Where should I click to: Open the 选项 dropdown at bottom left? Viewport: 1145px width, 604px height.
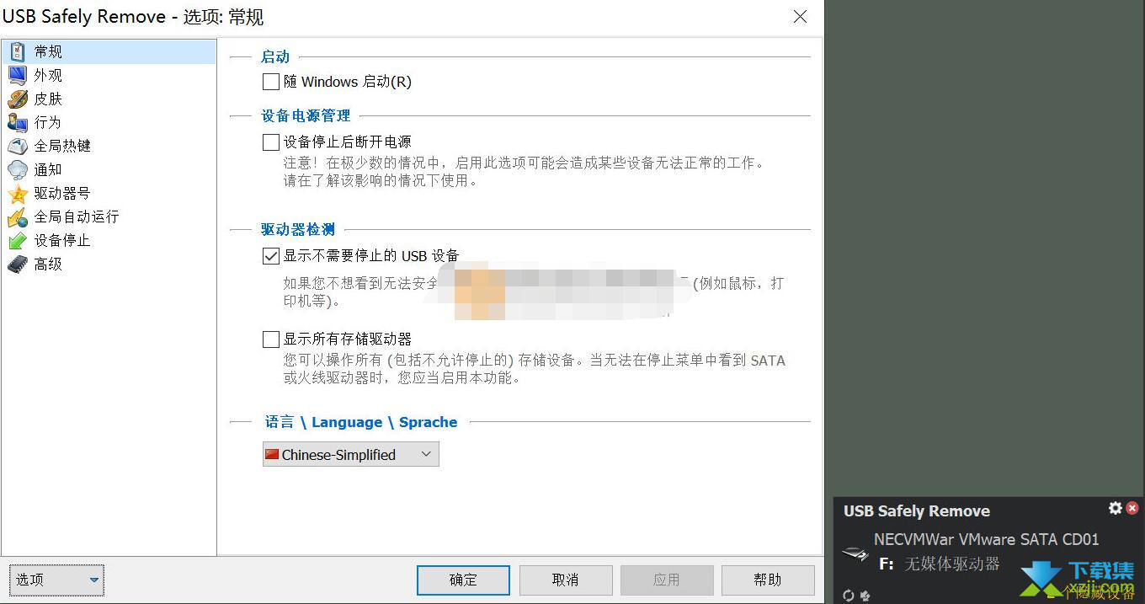click(x=57, y=580)
